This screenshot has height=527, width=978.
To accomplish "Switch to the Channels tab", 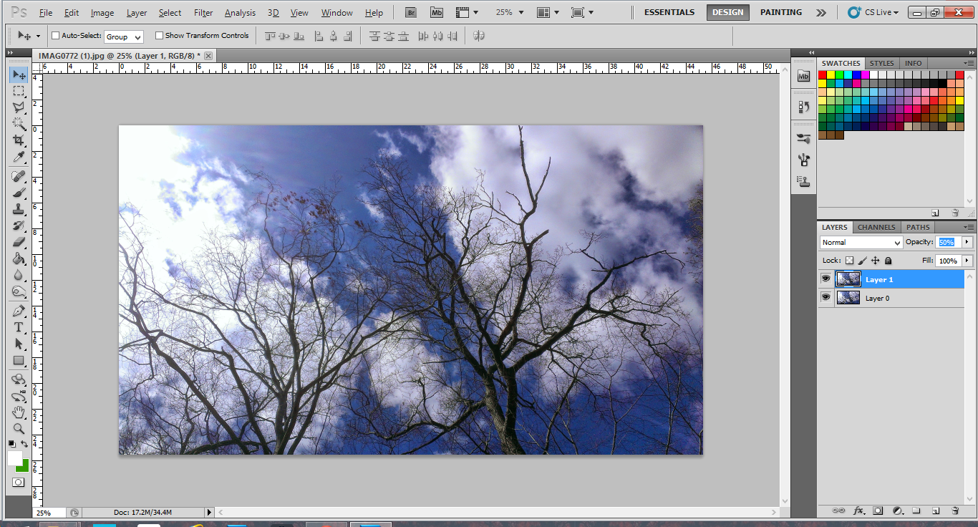I will coord(876,227).
